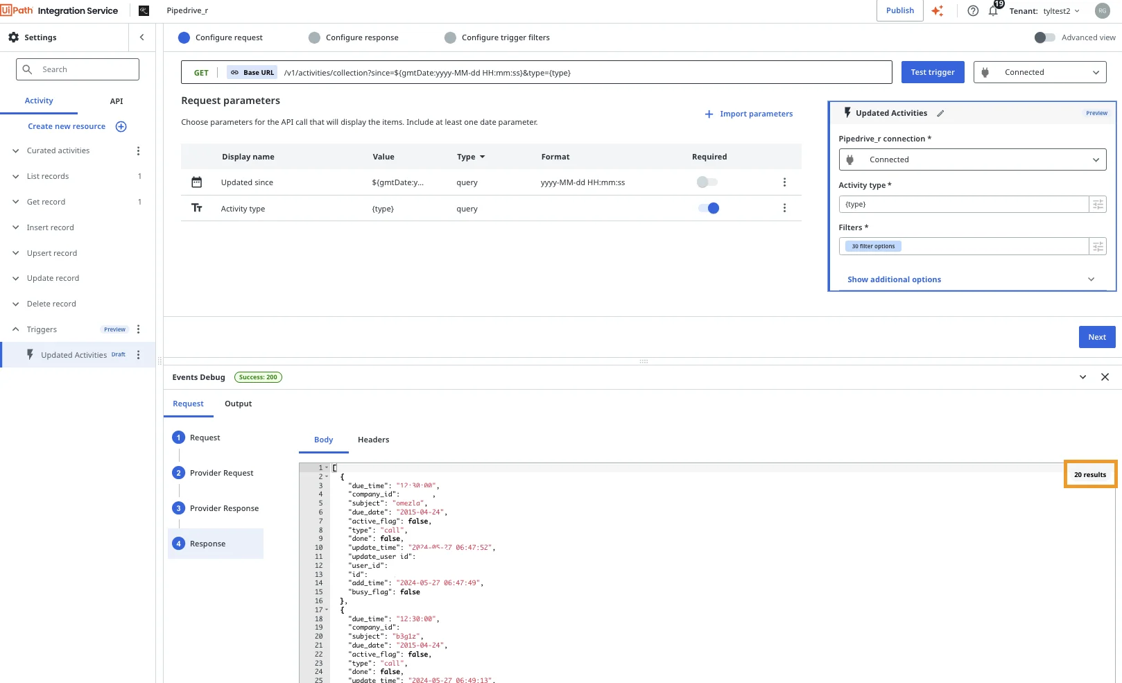The image size is (1122, 683).
Task: Switch to the Output tab
Action: coord(238,404)
